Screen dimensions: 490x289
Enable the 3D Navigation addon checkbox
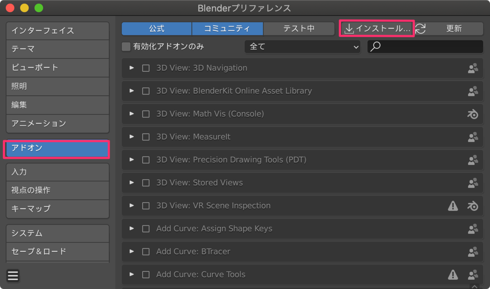[146, 68]
